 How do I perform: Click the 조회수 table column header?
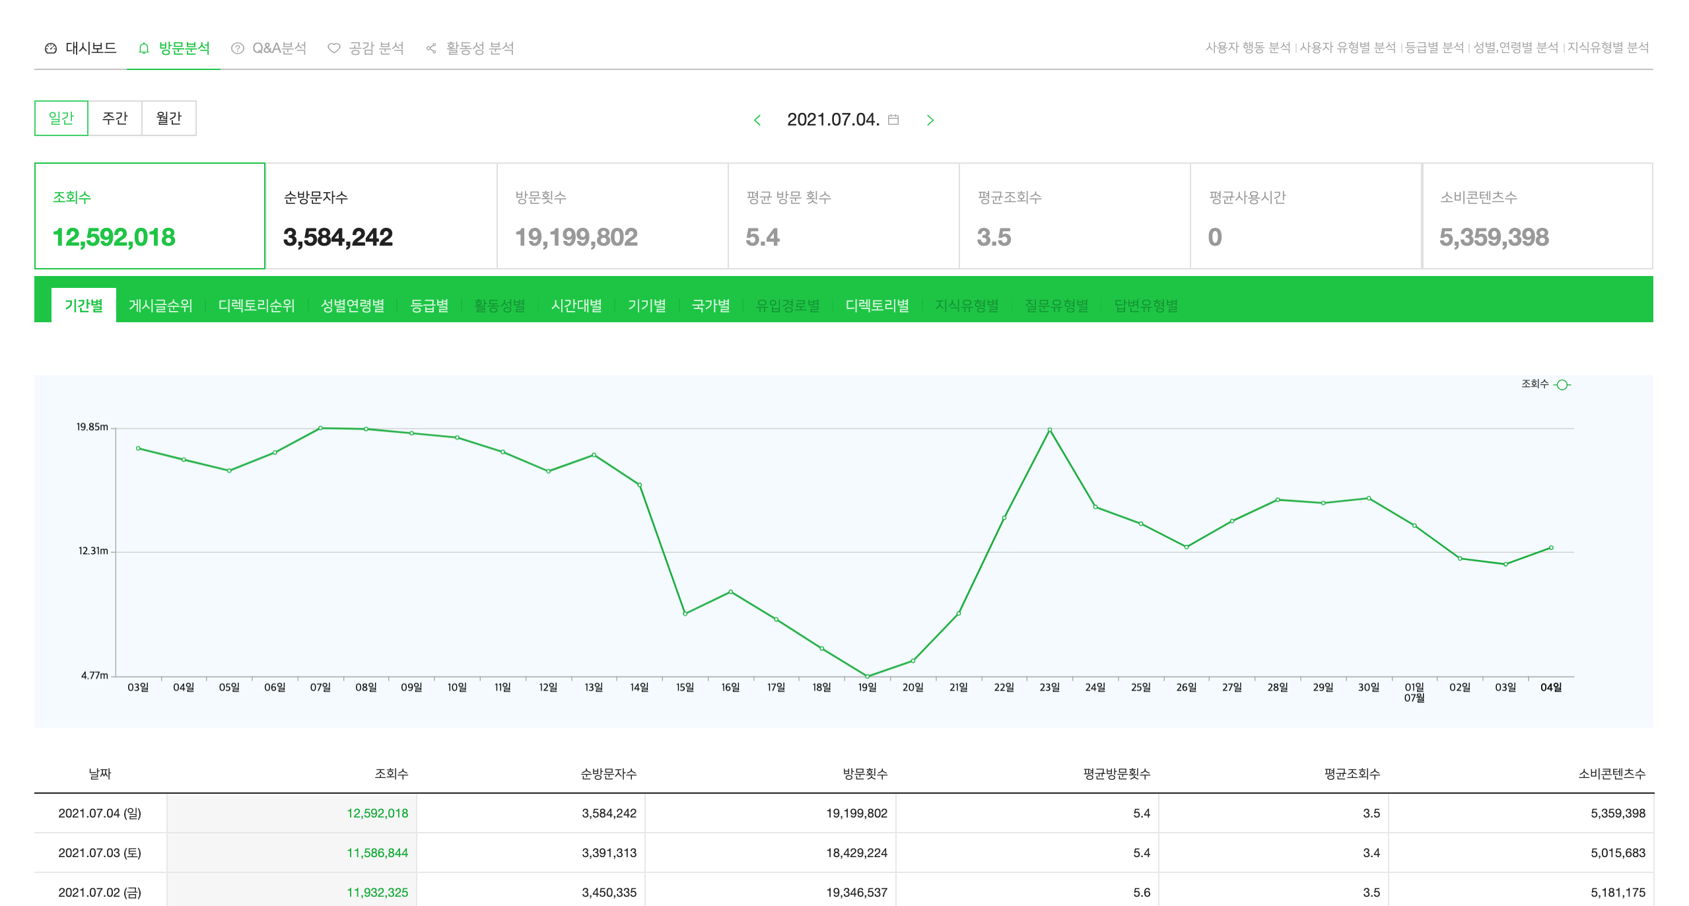(x=392, y=773)
